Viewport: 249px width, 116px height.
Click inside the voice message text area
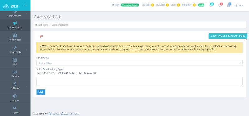click(139, 82)
